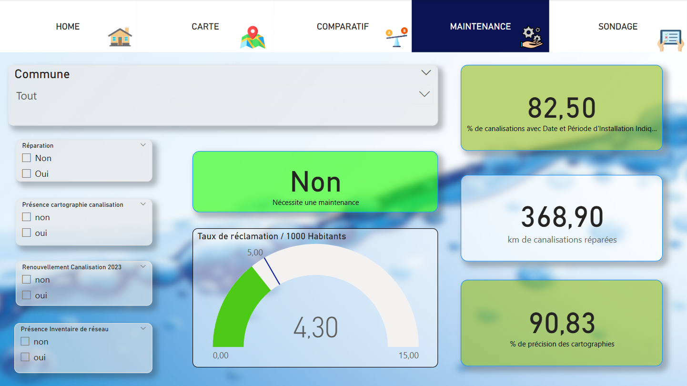Image resolution: width=687 pixels, height=386 pixels.
Task: Tick oui under Présence Inventaire de réseau
Action: pos(25,357)
